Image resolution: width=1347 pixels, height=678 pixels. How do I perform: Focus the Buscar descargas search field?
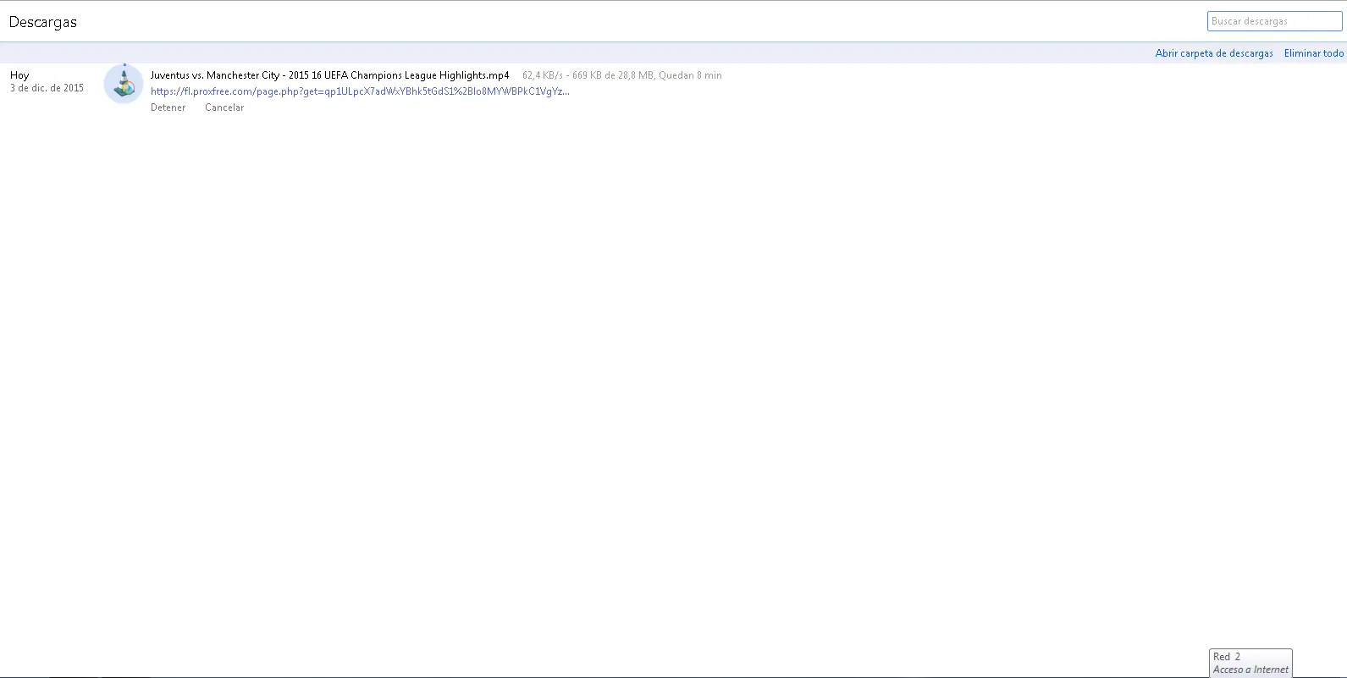coord(1275,21)
